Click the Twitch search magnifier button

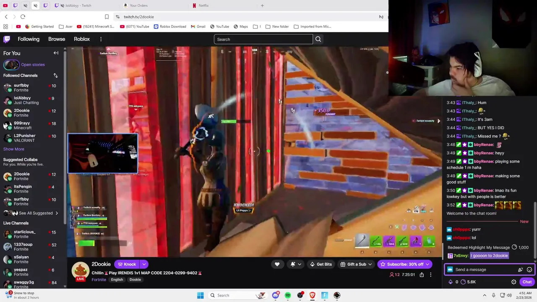pyautogui.click(x=318, y=39)
